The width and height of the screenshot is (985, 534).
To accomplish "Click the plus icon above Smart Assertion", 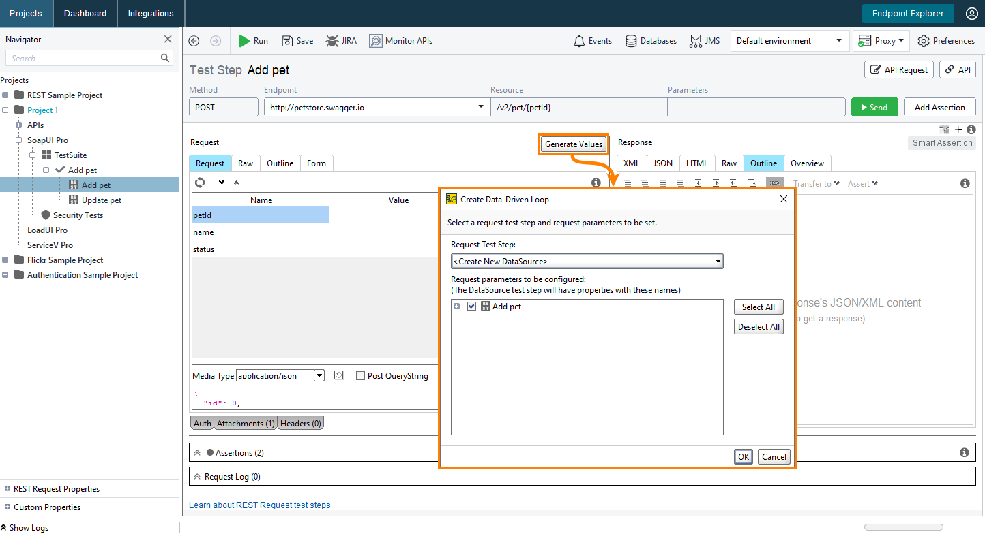I will 958,129.
